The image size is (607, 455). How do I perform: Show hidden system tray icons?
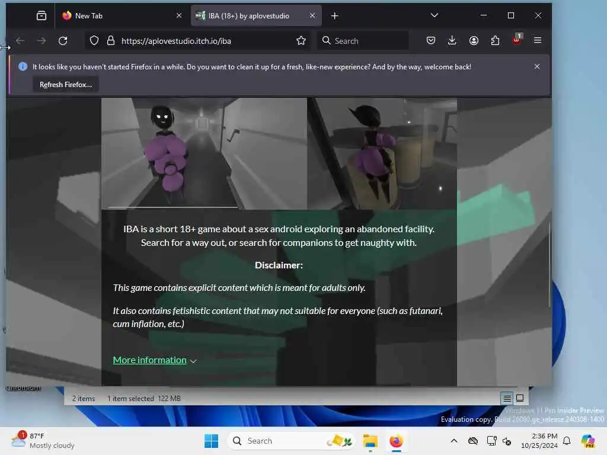point(454,441)
